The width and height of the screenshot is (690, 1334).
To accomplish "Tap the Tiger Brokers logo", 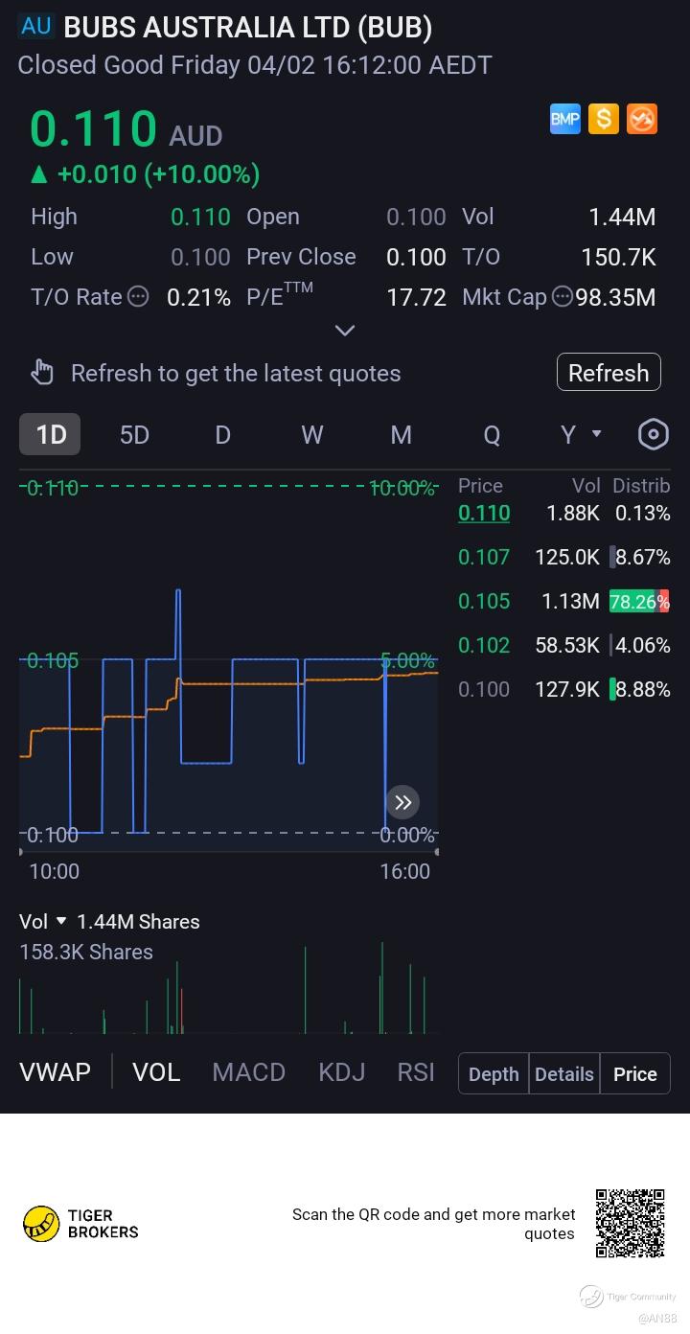I will 81,1224.
